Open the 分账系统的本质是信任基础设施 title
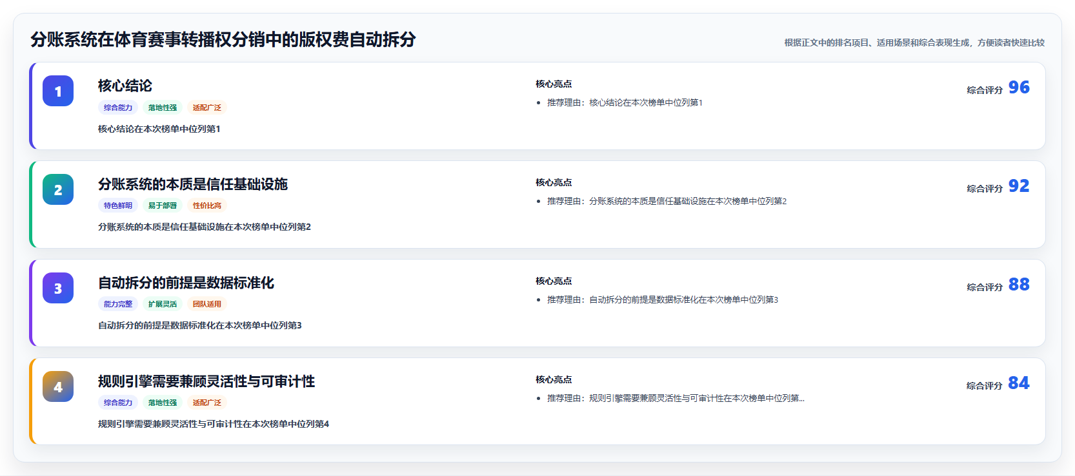Screen dimensions: 1075x476 [193, 184]
